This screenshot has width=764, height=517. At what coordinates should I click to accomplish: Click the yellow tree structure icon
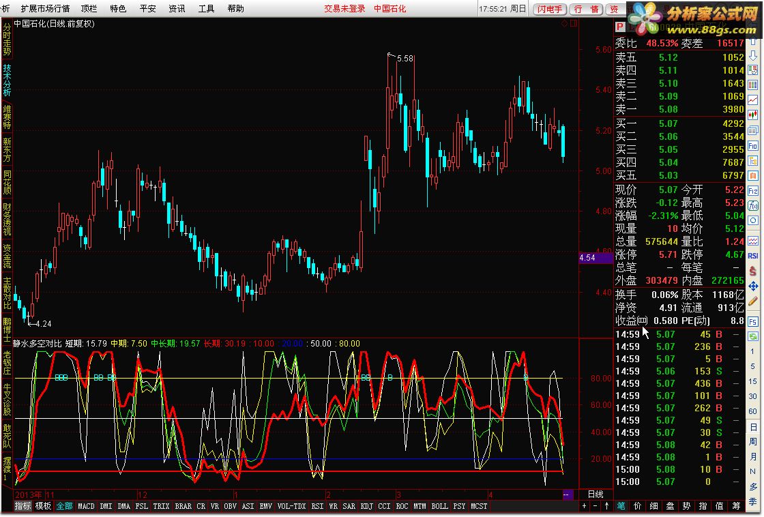tap(753, 161)
